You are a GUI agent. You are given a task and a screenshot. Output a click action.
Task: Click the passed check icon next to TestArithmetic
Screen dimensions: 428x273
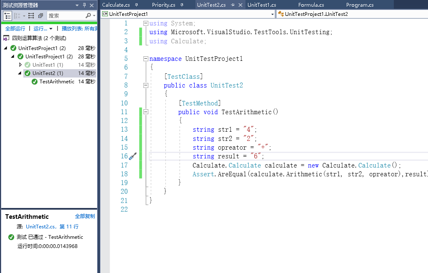click(x=35, y=82)
